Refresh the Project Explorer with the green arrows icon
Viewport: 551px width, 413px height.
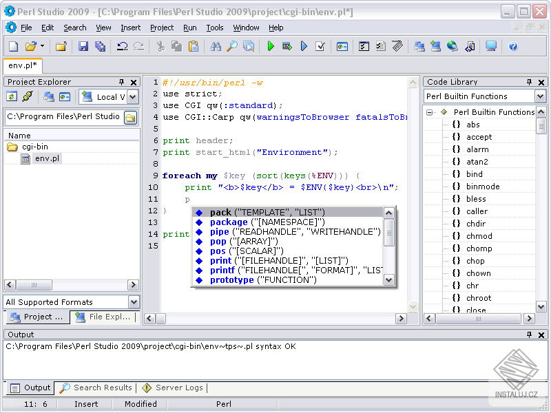12,97
